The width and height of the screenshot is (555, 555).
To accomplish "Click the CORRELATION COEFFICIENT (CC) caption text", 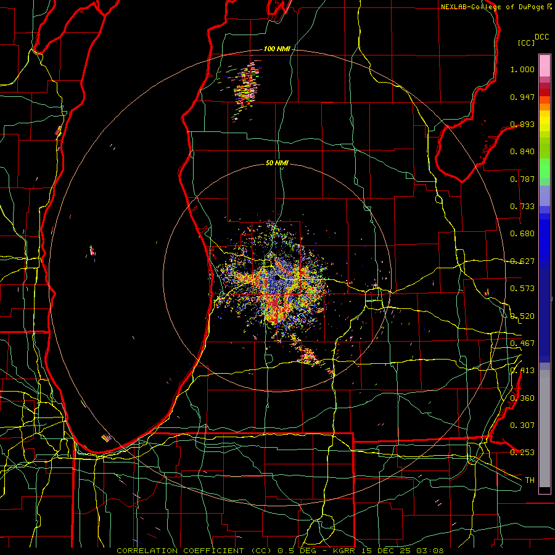I will pos(194,551).
